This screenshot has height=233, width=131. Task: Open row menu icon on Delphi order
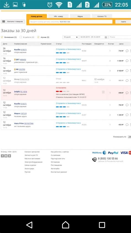(103, 92)
